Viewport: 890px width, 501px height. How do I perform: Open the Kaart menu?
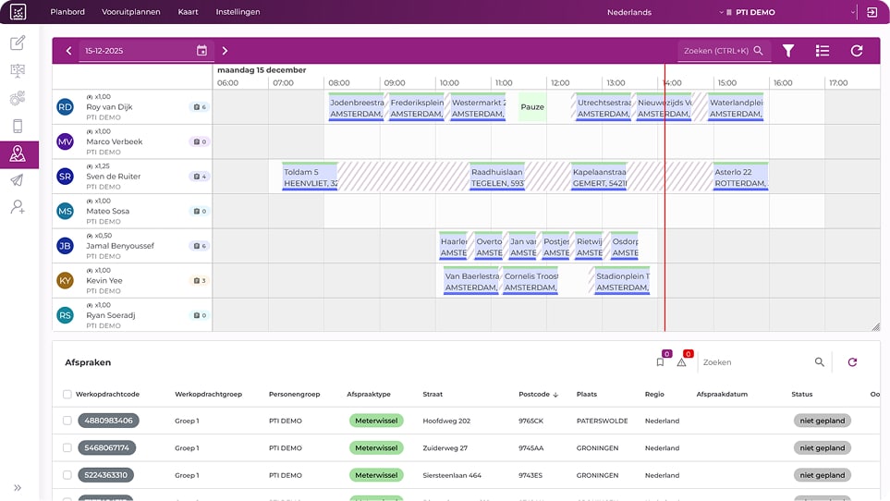coord(188,12)
